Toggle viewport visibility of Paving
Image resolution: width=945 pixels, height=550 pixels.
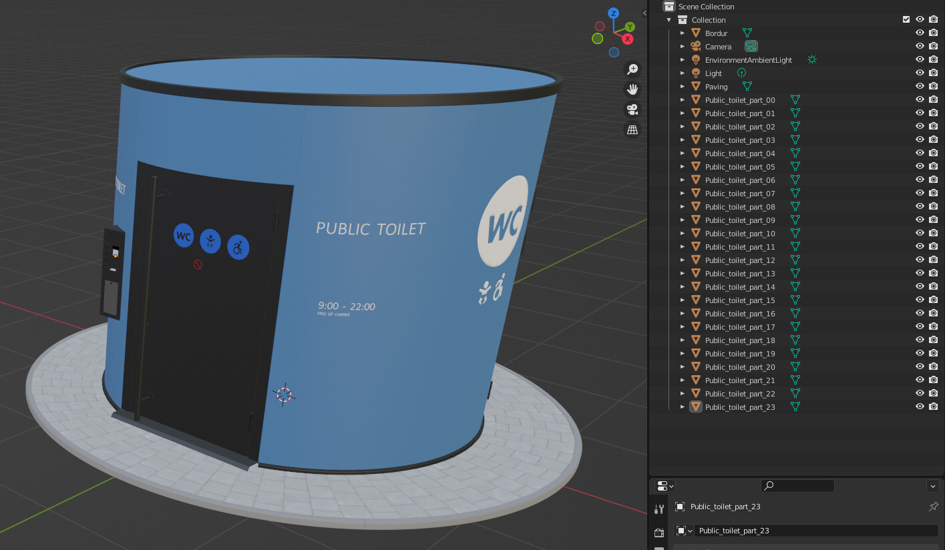coord(920,87)
